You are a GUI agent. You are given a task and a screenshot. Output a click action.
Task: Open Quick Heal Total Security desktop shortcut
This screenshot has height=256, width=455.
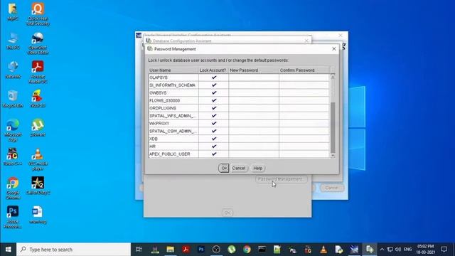click(38, 14)
